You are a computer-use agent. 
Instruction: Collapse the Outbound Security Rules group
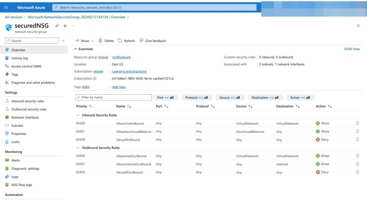pos(78,148)
